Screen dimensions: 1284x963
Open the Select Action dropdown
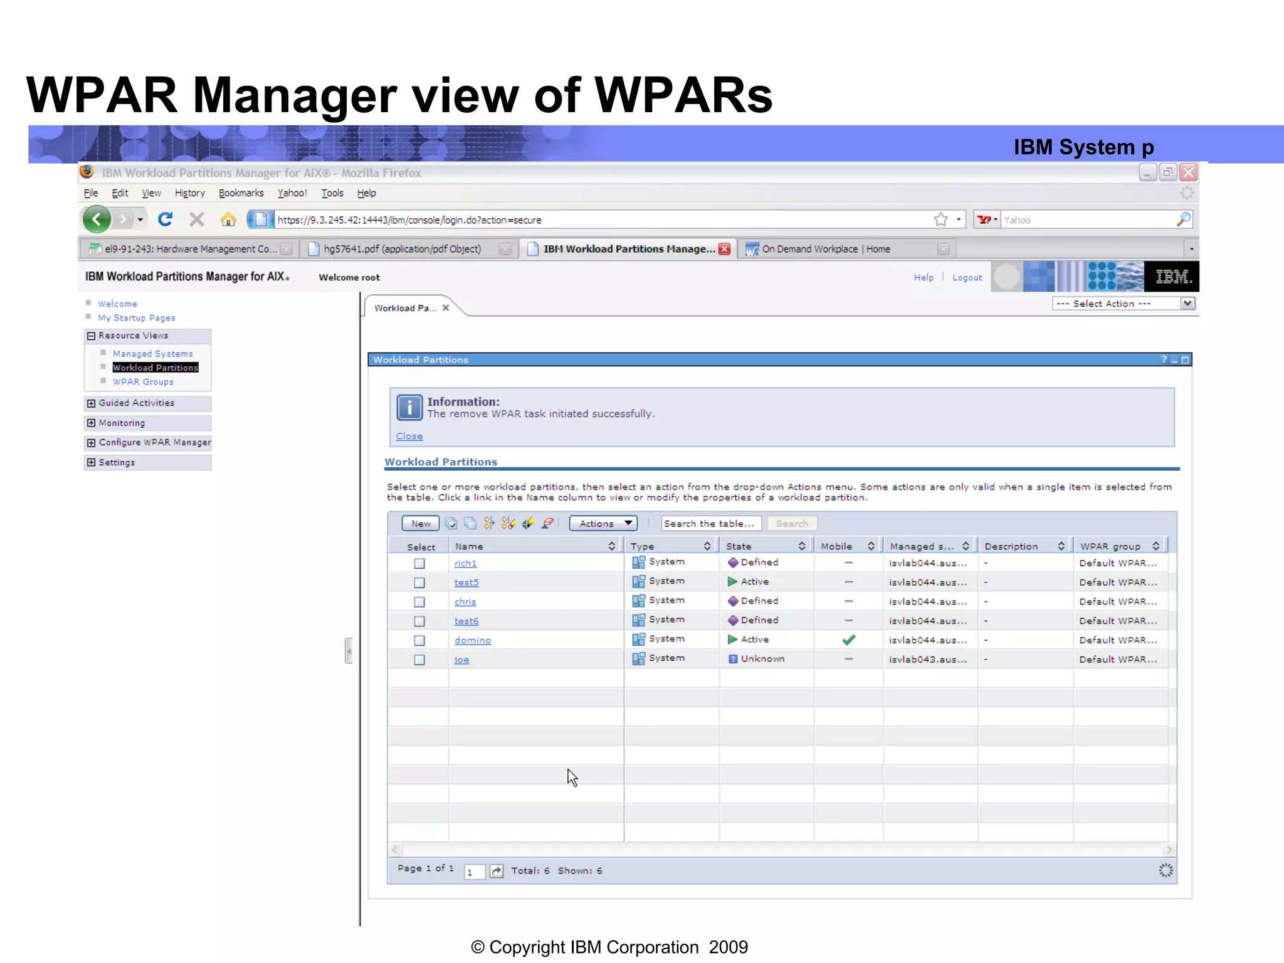tap(1123, 303)
